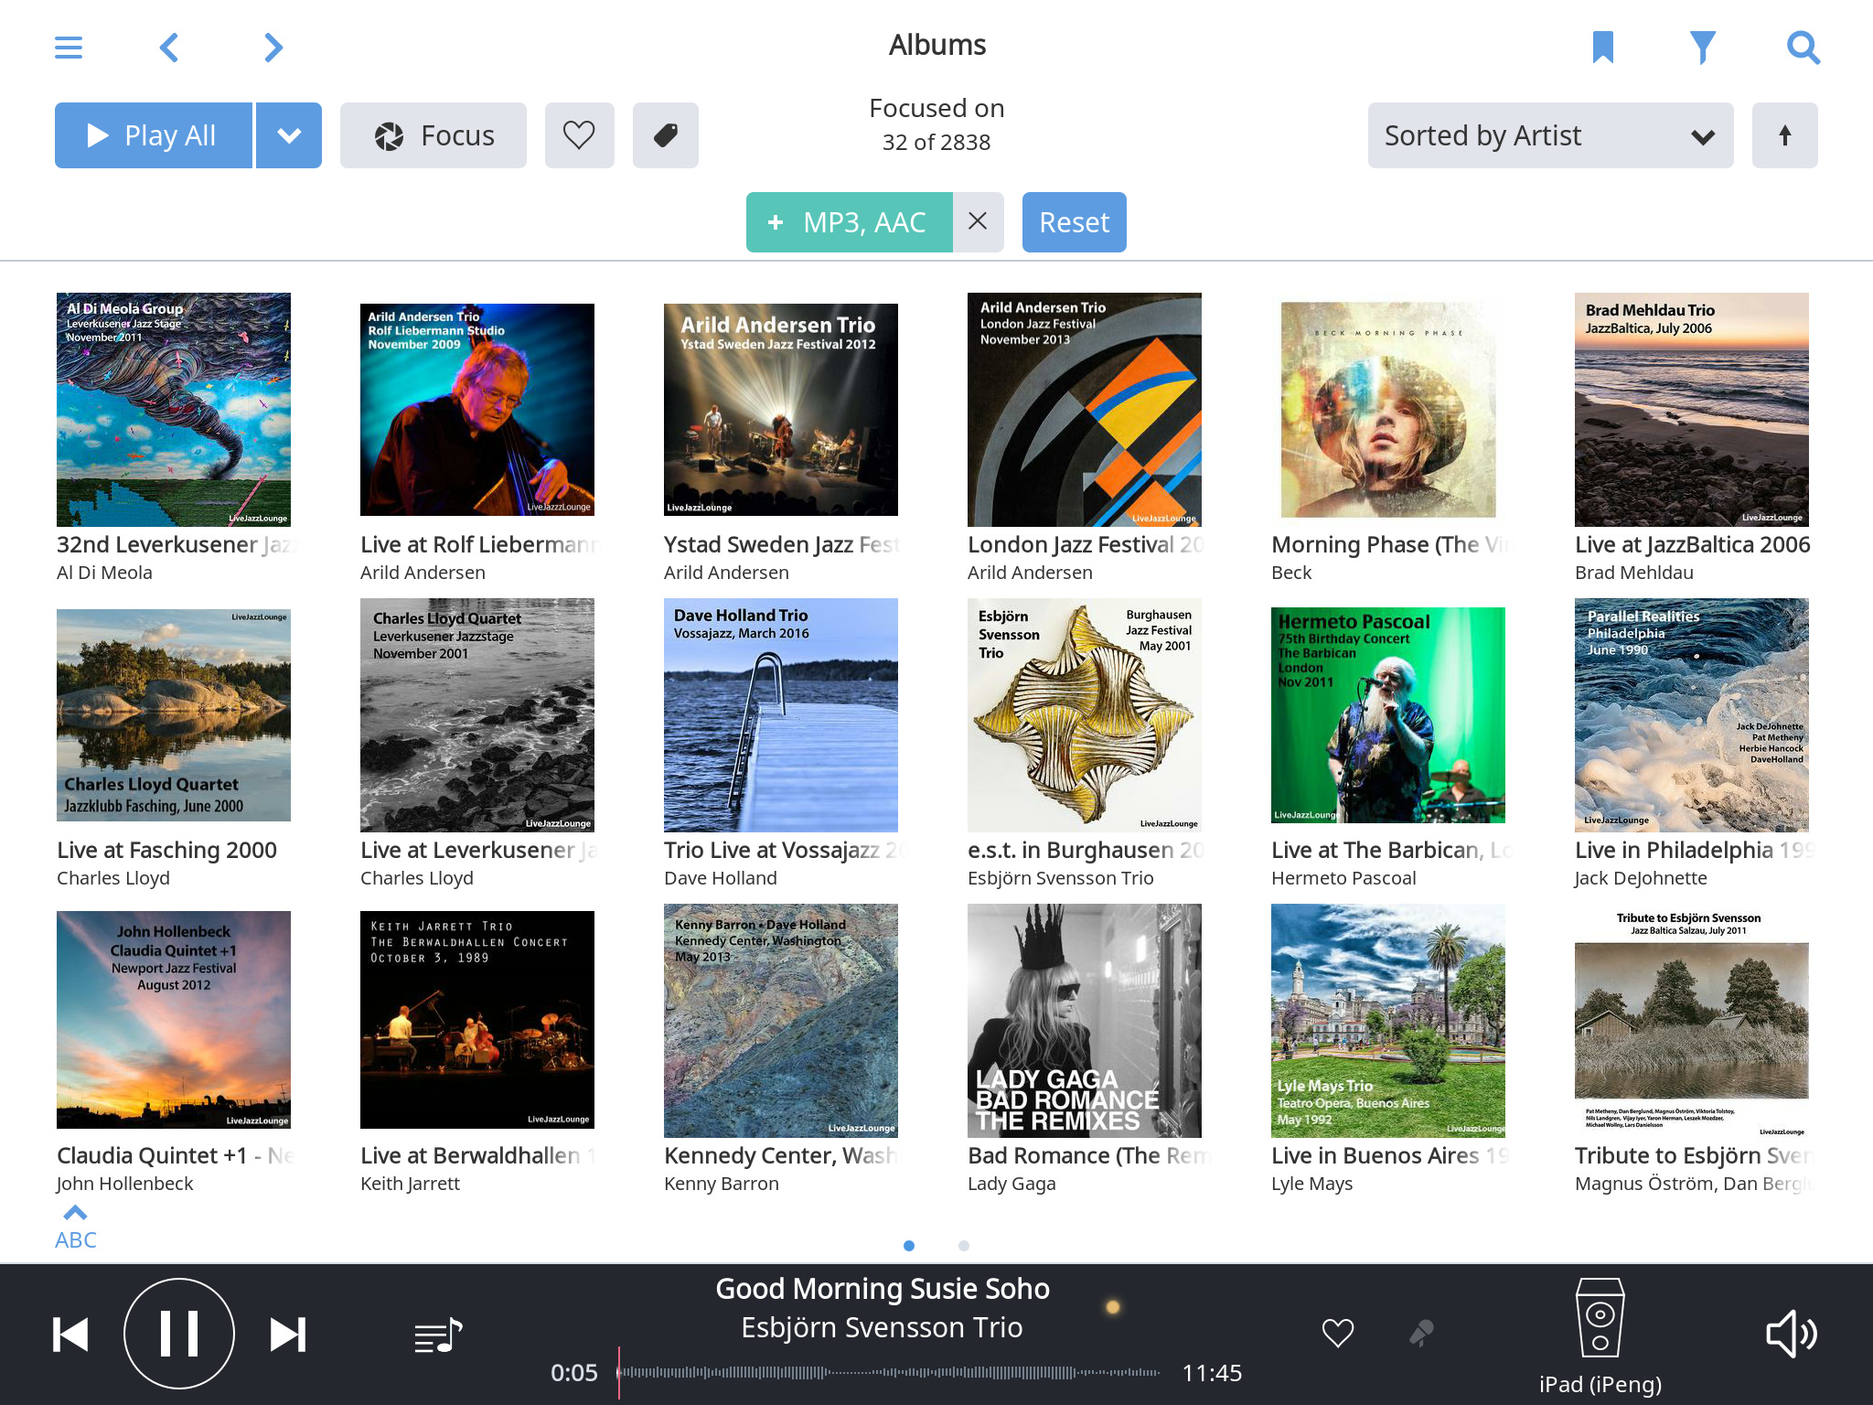Go to the first page dot
Viewport: 1873px width, 1405px height.
[909, 1245]
